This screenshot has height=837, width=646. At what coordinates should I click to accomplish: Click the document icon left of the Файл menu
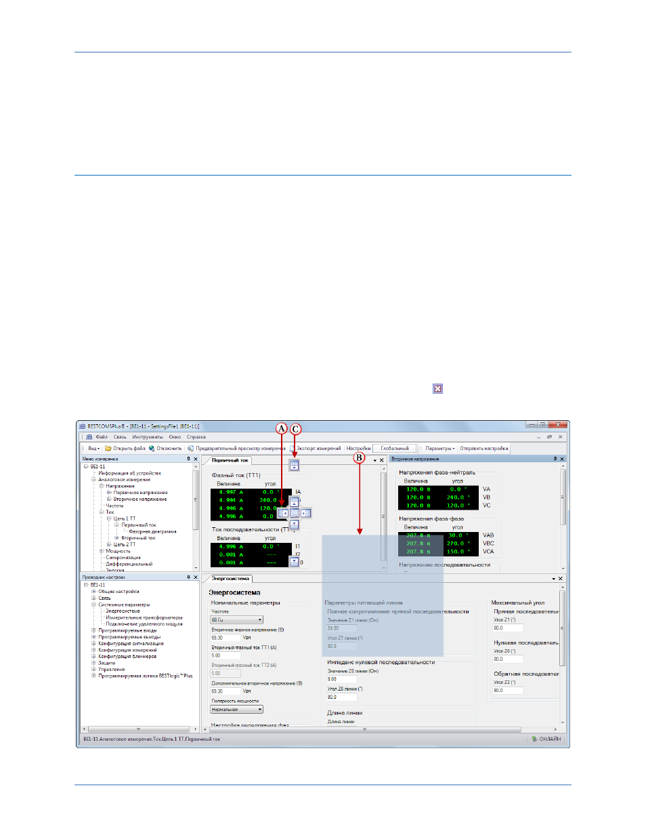pos(89,437)
